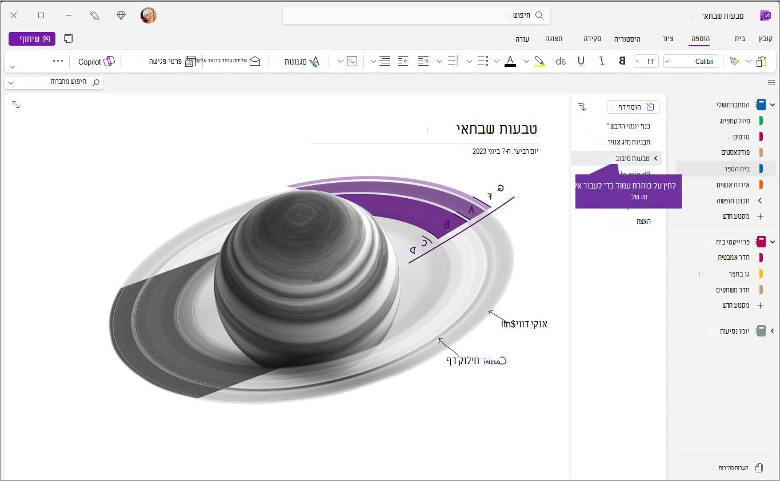Click the search (חיפוש) box
The image size is (780, 481).
click(x=417, y=15)
